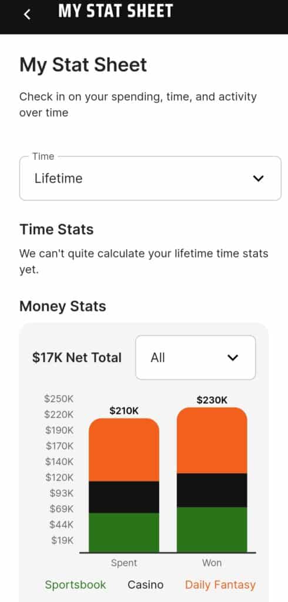Tap the black Casino segment in Spent bar
The image size is (288, 602).
click(123, 497)
